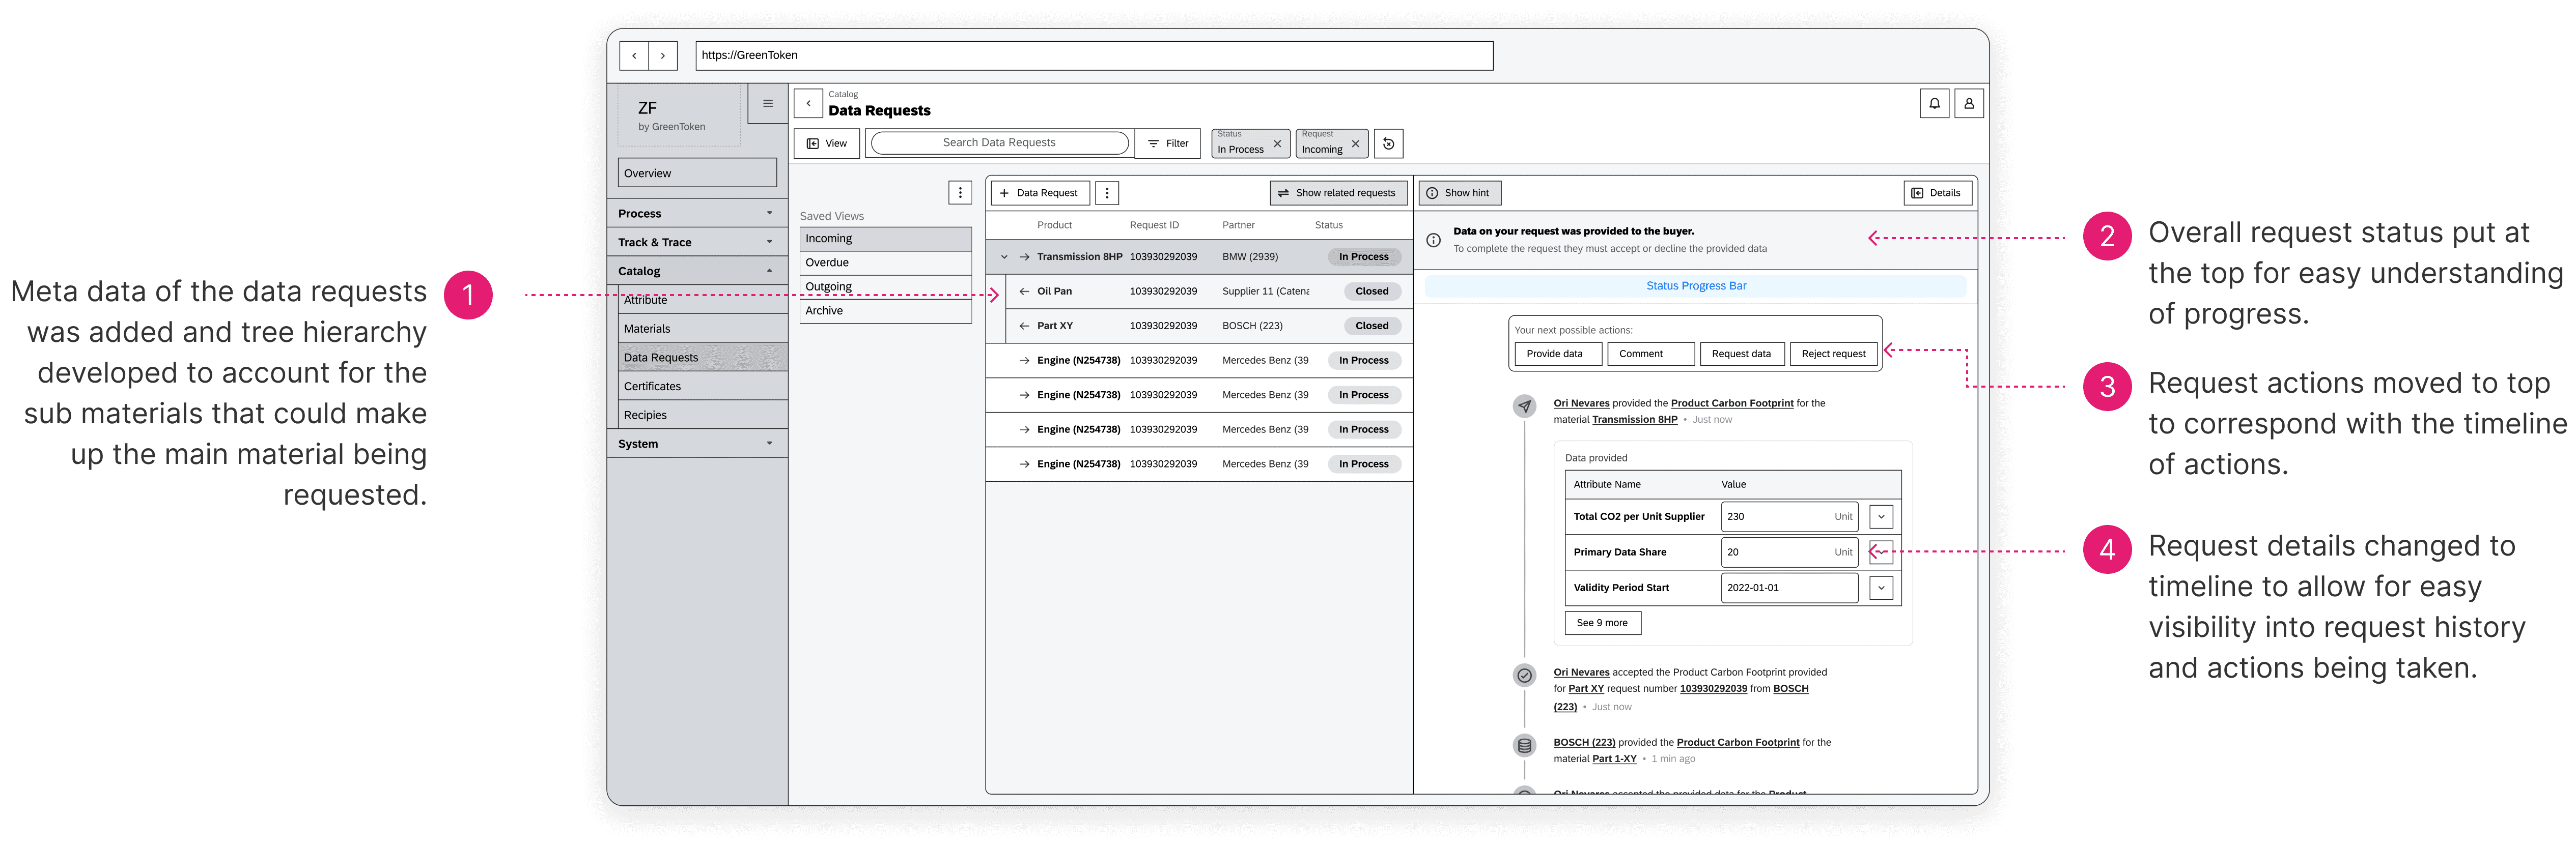Image resolution: width=2576 pixels, height=846 pixels.
Task: Click the Filter button
Action: point(1168,144)
